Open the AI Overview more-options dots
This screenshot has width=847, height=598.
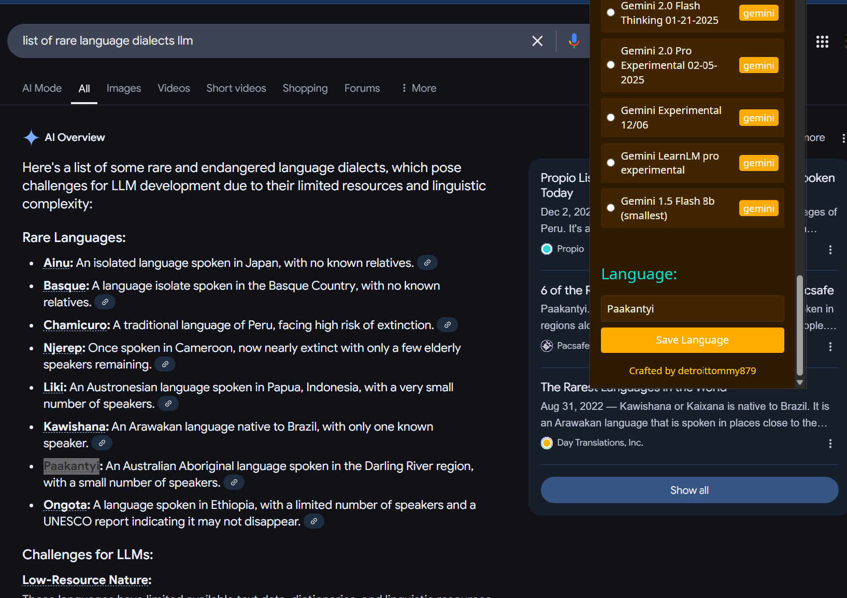(843, 138)
